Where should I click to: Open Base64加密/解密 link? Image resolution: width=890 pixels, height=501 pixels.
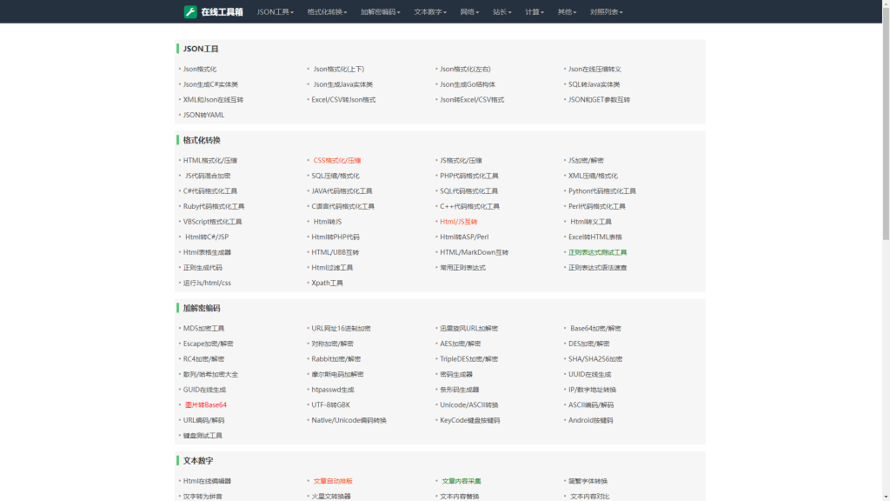pos(595,329)
